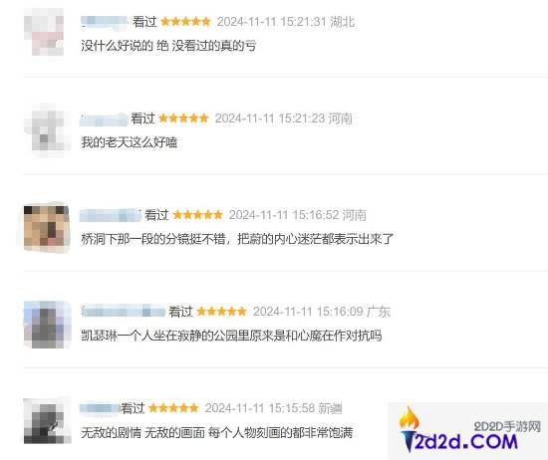Click the star rating on the Guangdong review
Image resolution: width=548 pixels, height=460 pixels.
[x=222, y=311]
